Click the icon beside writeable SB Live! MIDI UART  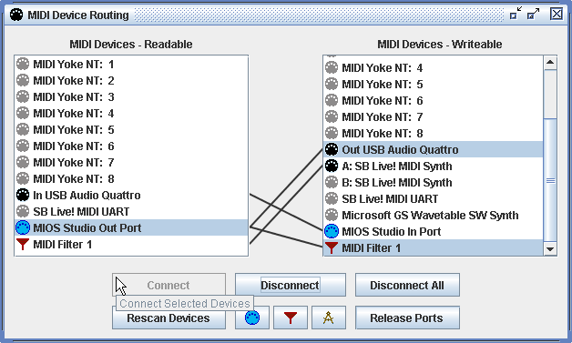[x=332, y=198]
